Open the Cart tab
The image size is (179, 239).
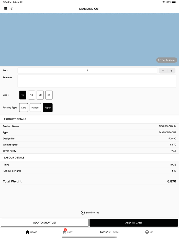tap(68, 232)
